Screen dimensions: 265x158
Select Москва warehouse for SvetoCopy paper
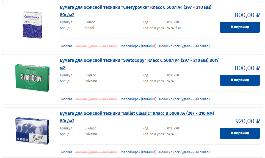tap(67, 99)
